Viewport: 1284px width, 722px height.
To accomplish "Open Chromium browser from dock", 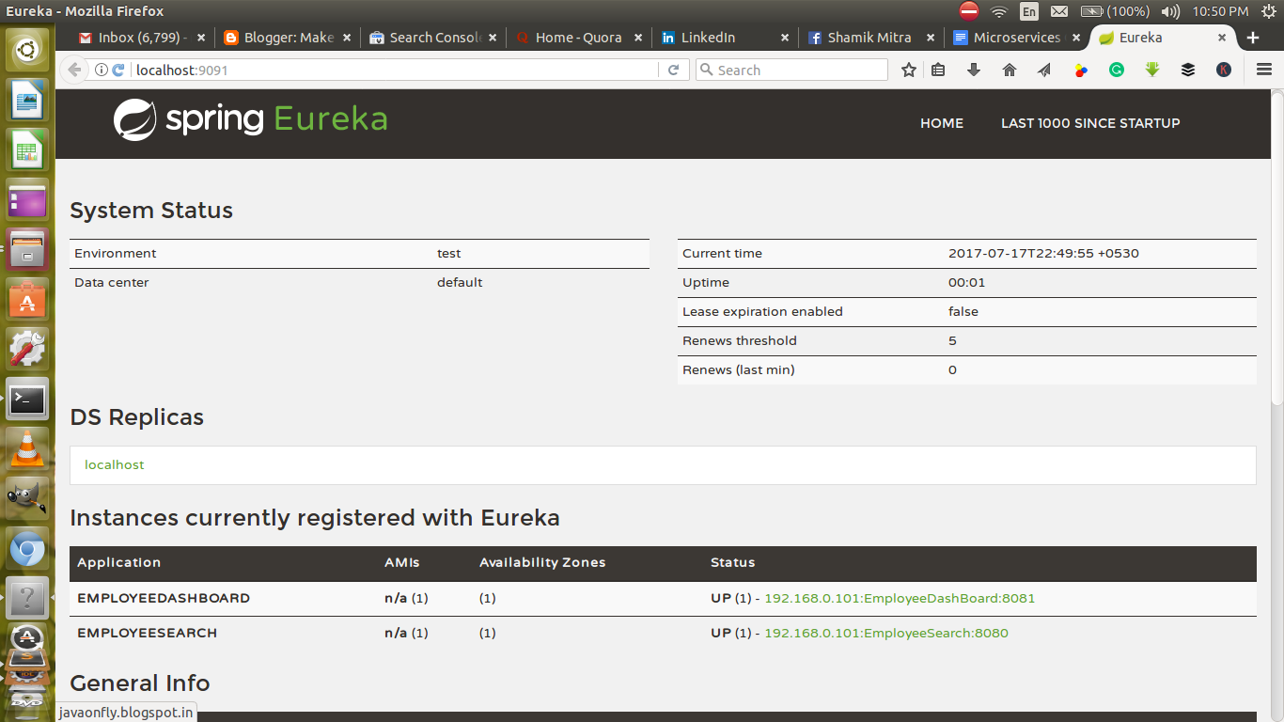I will tap(27, 549).
